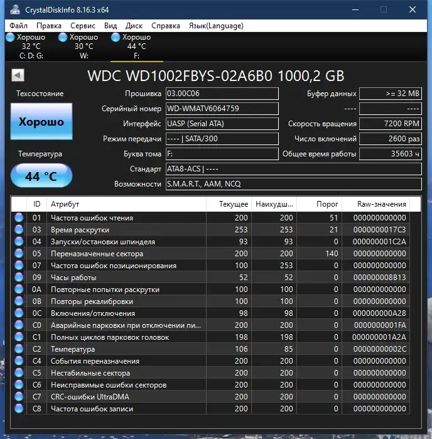This screenshot has height=439, width=432.
Task: Open the Правка menu
Action: [49, 26]
